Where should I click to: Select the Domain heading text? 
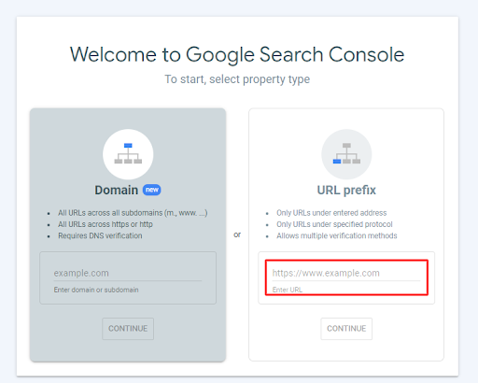tap(116, 190)
